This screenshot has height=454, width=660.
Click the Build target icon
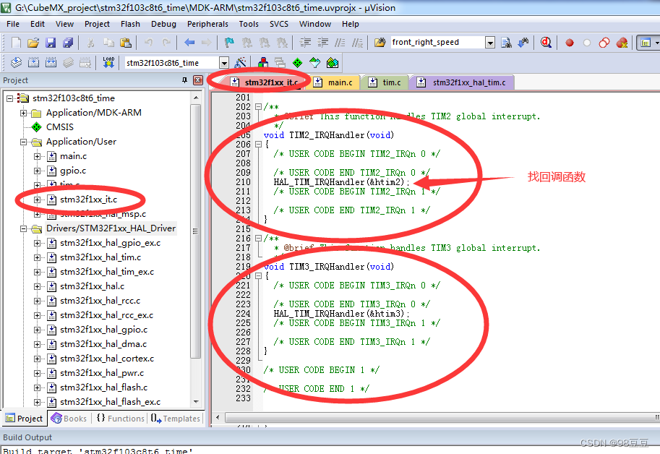pyautogui.click(x=33, y=63)
